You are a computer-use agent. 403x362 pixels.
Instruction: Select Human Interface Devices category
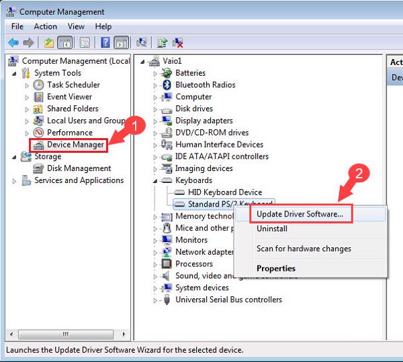[x=219, y=144]
